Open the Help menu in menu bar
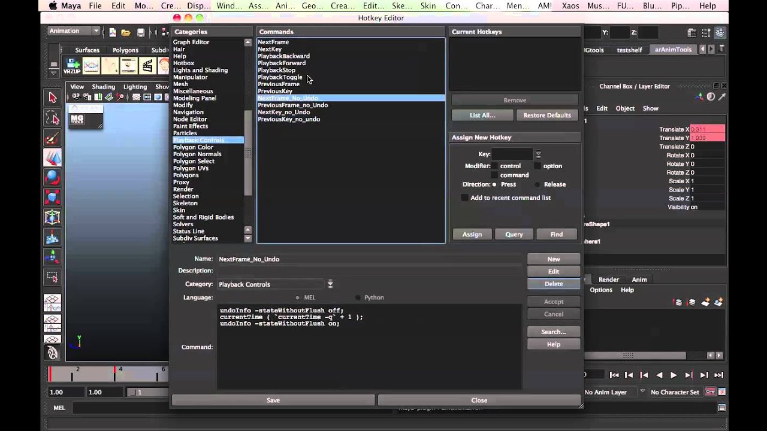 [x=708, y=6]
